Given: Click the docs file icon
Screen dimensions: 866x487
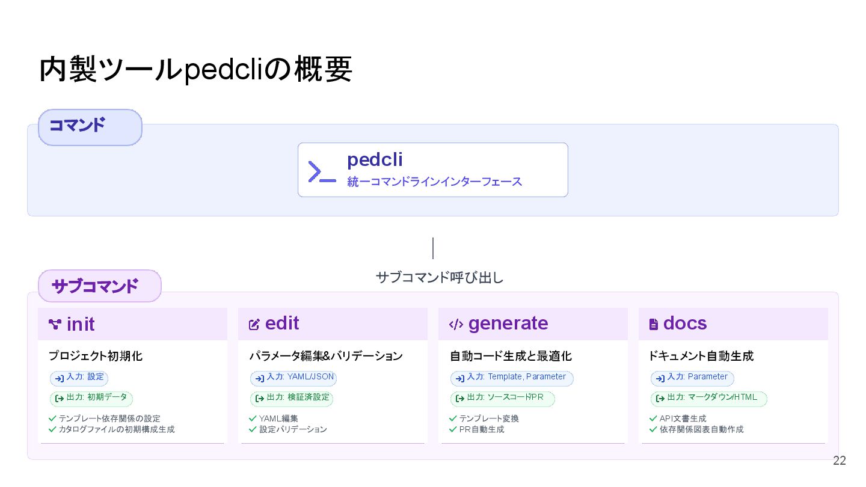Looking at the screenshot, I should pos(654,325).
